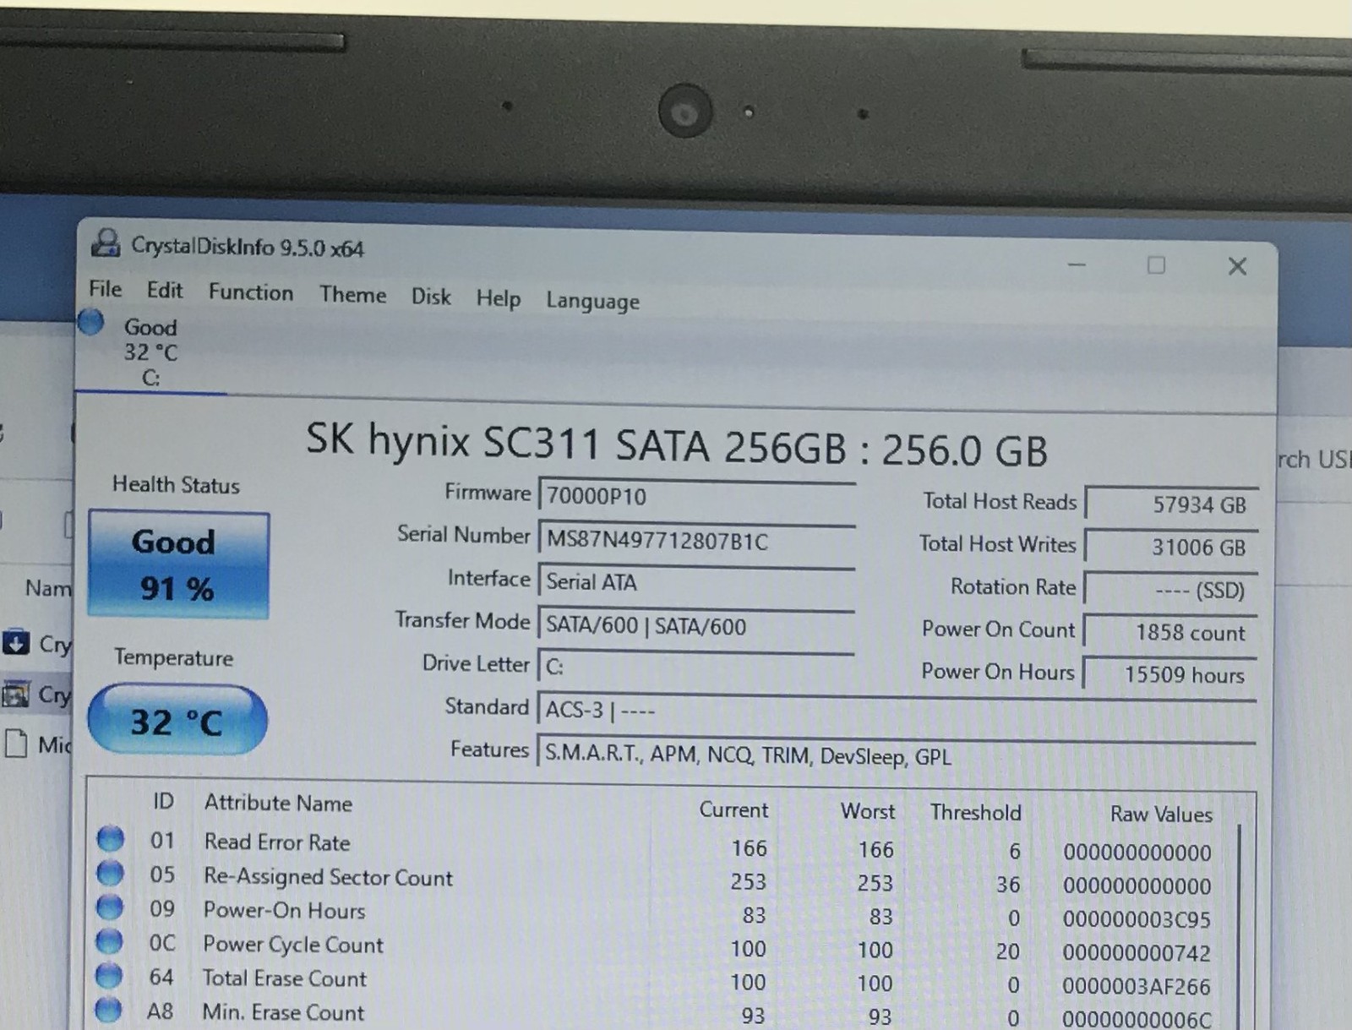1352x1030 pixels.
Task: Select the Power Cycle Count attribute name
Action: 292,944
